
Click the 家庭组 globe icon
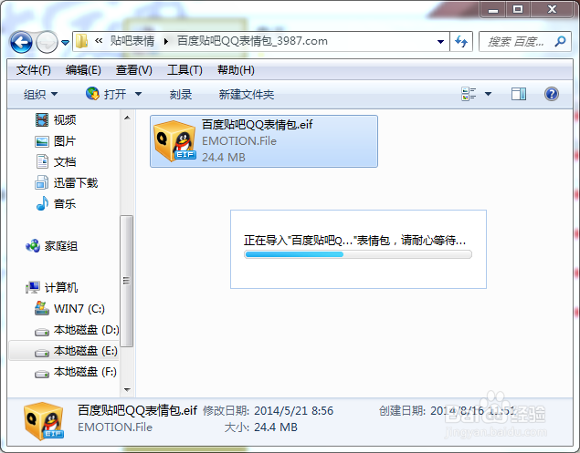[33, 246]
